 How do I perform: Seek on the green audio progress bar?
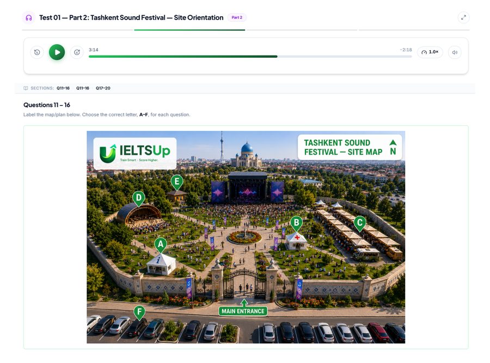click(250, 57)
